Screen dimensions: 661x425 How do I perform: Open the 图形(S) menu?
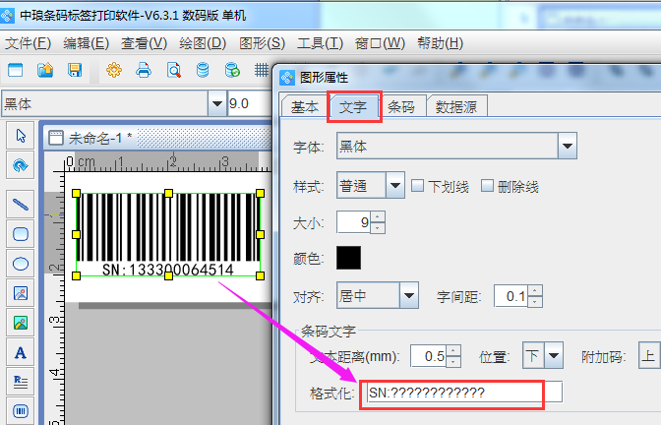262,43
